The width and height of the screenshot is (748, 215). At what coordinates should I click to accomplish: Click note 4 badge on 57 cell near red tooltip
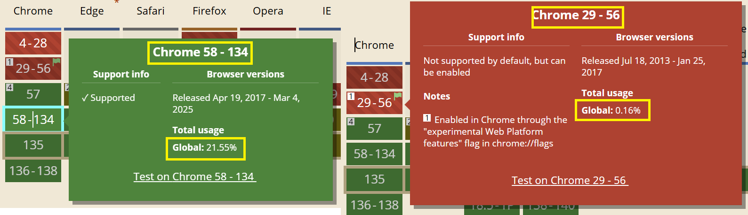(351, 122)
